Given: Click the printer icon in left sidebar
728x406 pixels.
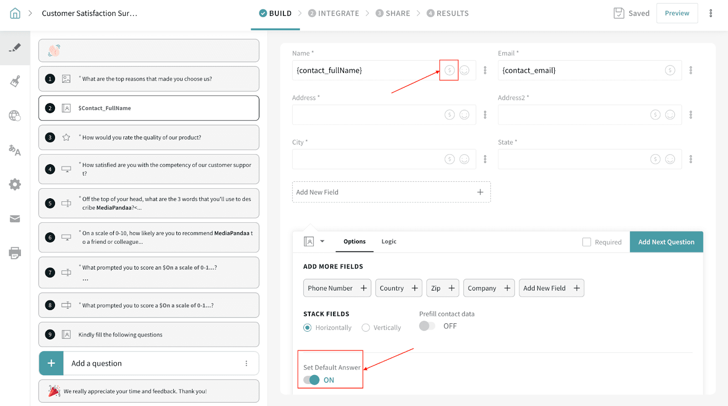Looking at the screenshot, I should coord(15,253).
